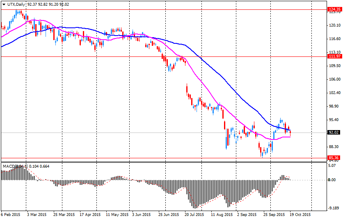Click the 120.10 price scale value

pyautogui.click(x=335, y=25)
